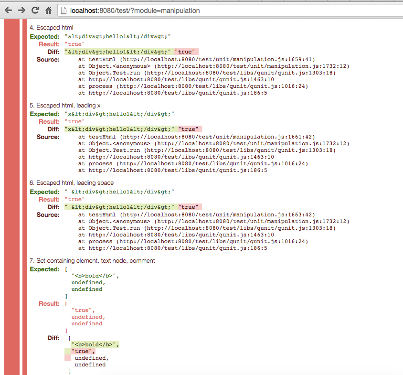Reload the test page
This screenshot has height=375, width=403.
pyautogui.click(x=35, y=11)
